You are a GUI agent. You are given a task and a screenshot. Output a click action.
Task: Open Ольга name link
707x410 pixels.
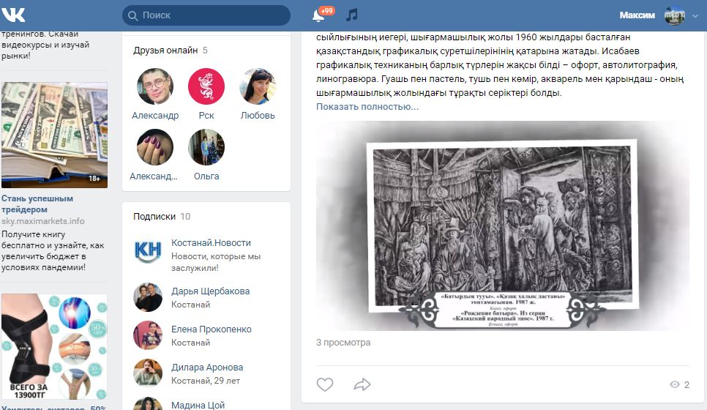coord(206,176)
